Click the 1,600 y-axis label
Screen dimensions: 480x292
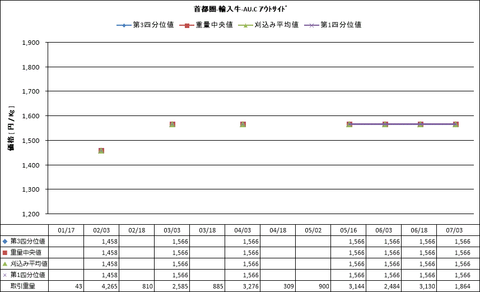click(x=31, y=116)
